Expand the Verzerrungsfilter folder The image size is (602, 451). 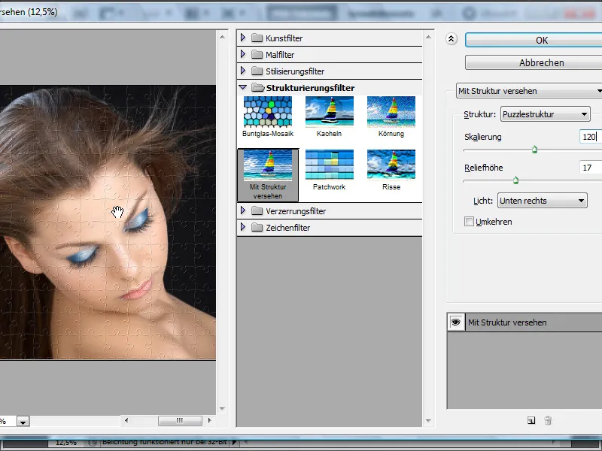coord(242,210)
